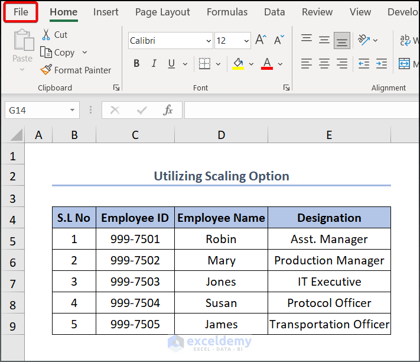Apply the red font color
Screen dimensions: 420x362
coord(267,64)
